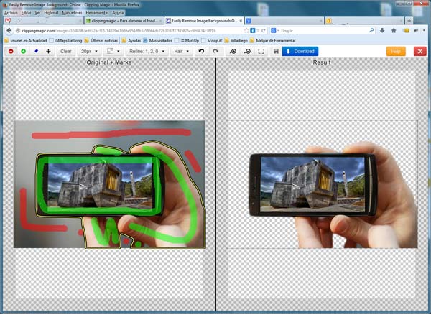
Task: Click the redo arrow icon
Action: tap(214, 52)
